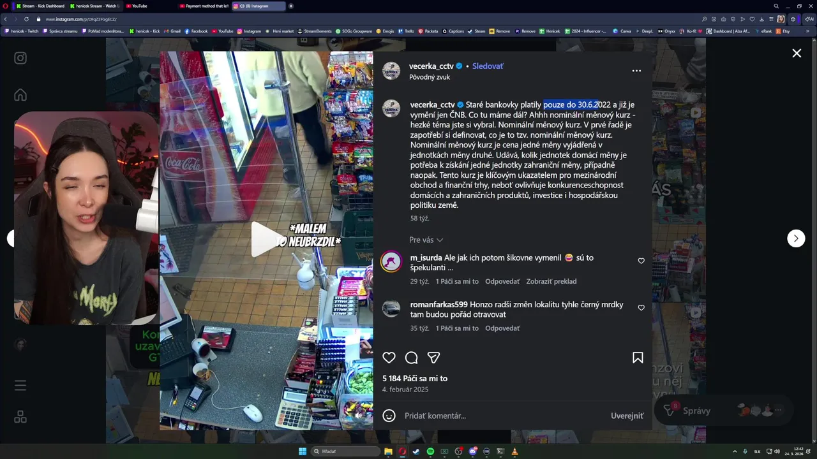This screenshot has width=817, height=459.
Task: Open Canva bookmark
Action: (622, 31)
